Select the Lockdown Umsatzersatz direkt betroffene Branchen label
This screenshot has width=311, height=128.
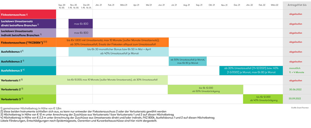[x=28, y=23]
